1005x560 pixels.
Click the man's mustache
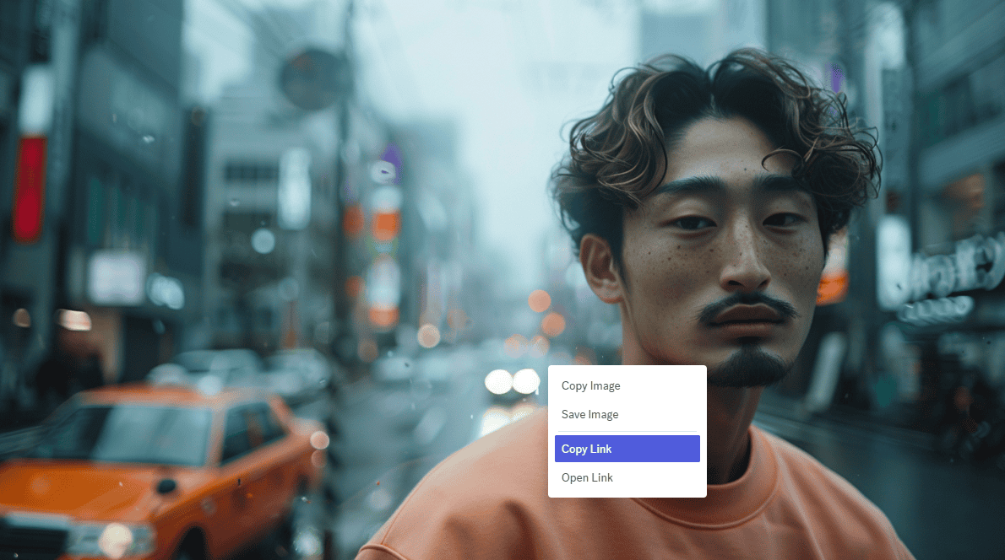pyautogui.click(x=747, y=305)
